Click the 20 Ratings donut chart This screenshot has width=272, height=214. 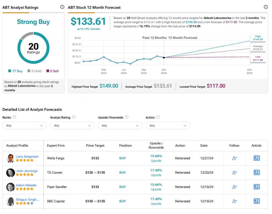click(33, 48)
